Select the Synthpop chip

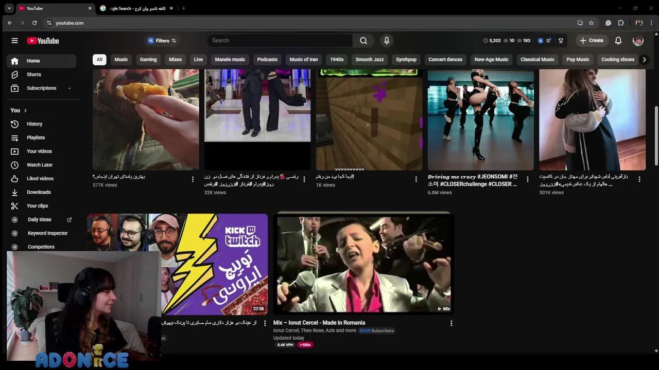406,60
